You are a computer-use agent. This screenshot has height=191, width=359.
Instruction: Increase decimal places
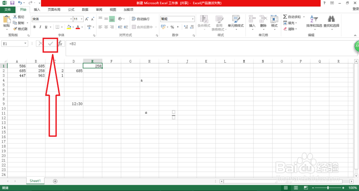(186, 27)
